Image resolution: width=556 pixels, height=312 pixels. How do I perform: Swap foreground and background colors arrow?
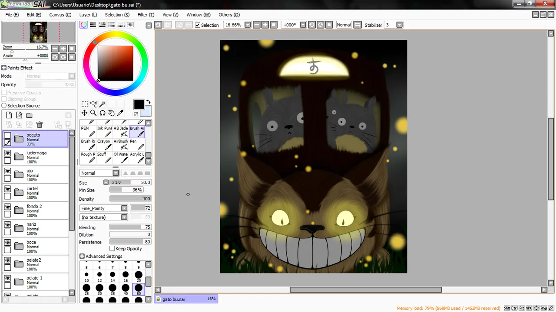click(x=148, y=102)
